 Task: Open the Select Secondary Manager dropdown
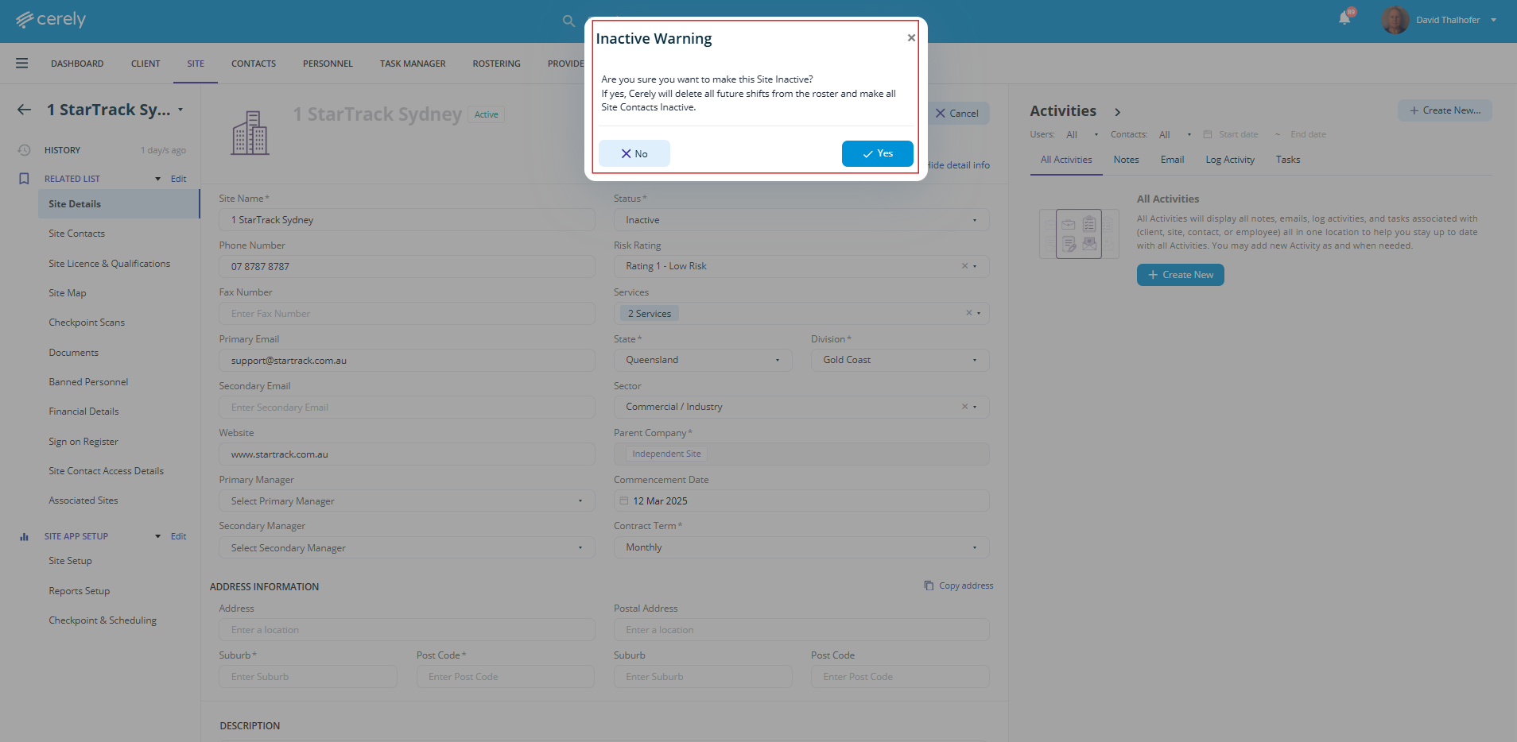tap(407, 548)
